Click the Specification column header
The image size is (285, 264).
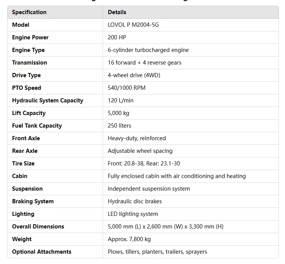tap(29, 12)
